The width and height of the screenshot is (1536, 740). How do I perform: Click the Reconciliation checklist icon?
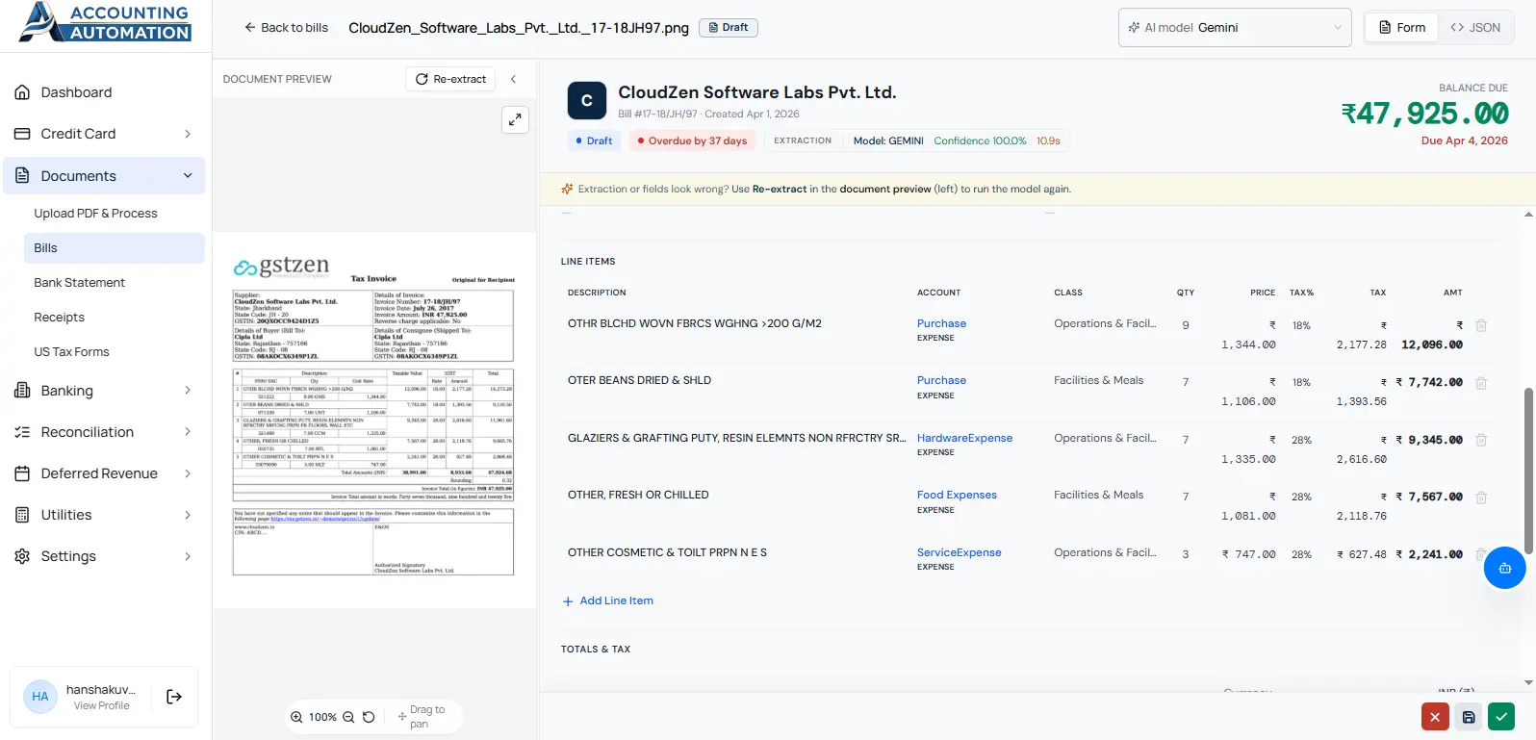pos(22,432)
